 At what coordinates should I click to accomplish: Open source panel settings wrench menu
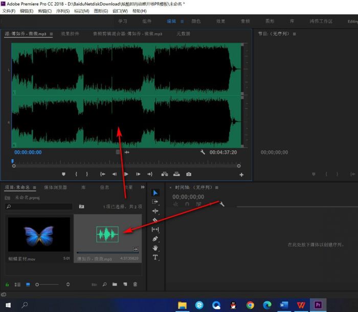[x=203, y=152]
